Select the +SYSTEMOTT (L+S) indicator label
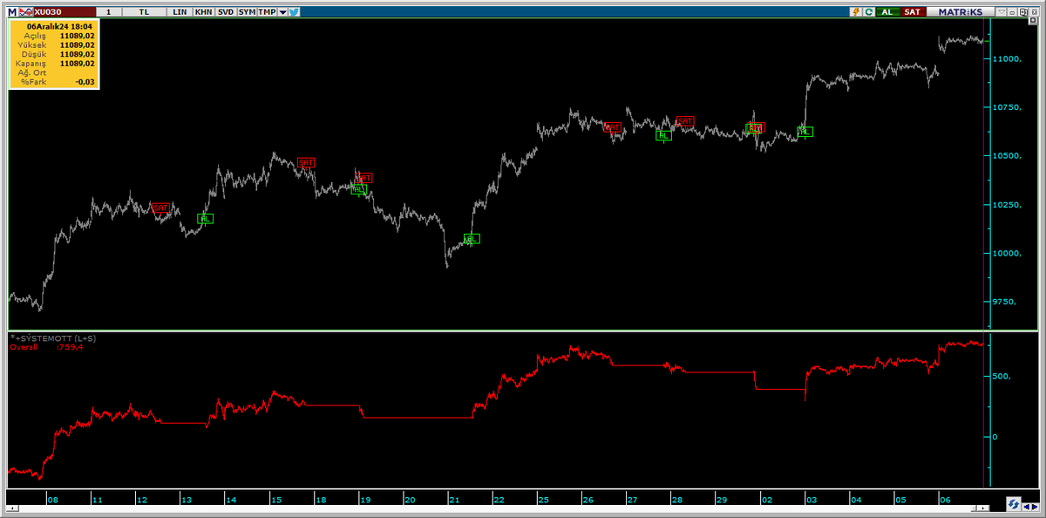Image resolution: width=1046 pixels, height=518 pixels. click(x=52, y=337)
